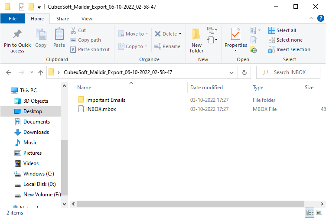The image size is (326, 218).
Task: Switch to the View tab
Action: click(87, 19)
